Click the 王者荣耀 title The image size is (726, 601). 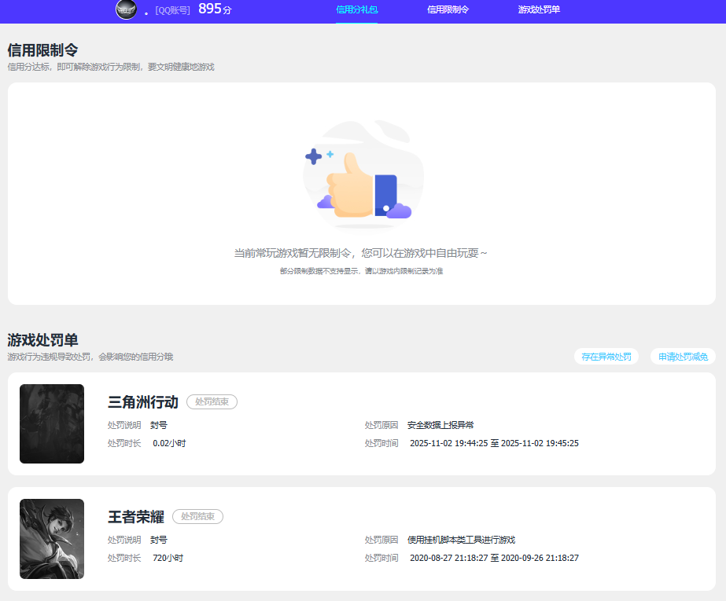click(135, 516)
